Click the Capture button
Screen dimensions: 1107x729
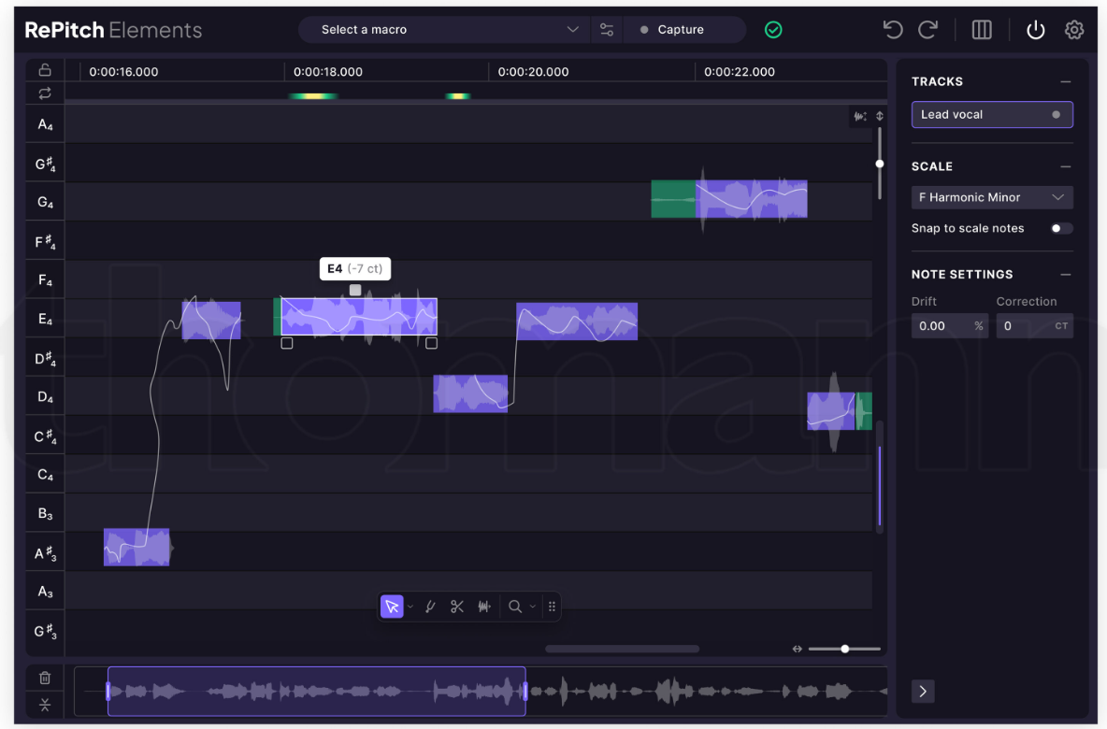coord(681,30)
